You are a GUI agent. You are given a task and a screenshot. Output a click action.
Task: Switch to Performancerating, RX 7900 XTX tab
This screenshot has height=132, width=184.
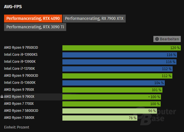coord(94,18)
